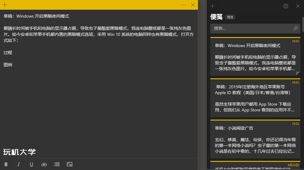Click the 预览 badge beside 便笺
The height and width of the screenshot is (170, 304).
pyautogui.click(x=230, y=17)
